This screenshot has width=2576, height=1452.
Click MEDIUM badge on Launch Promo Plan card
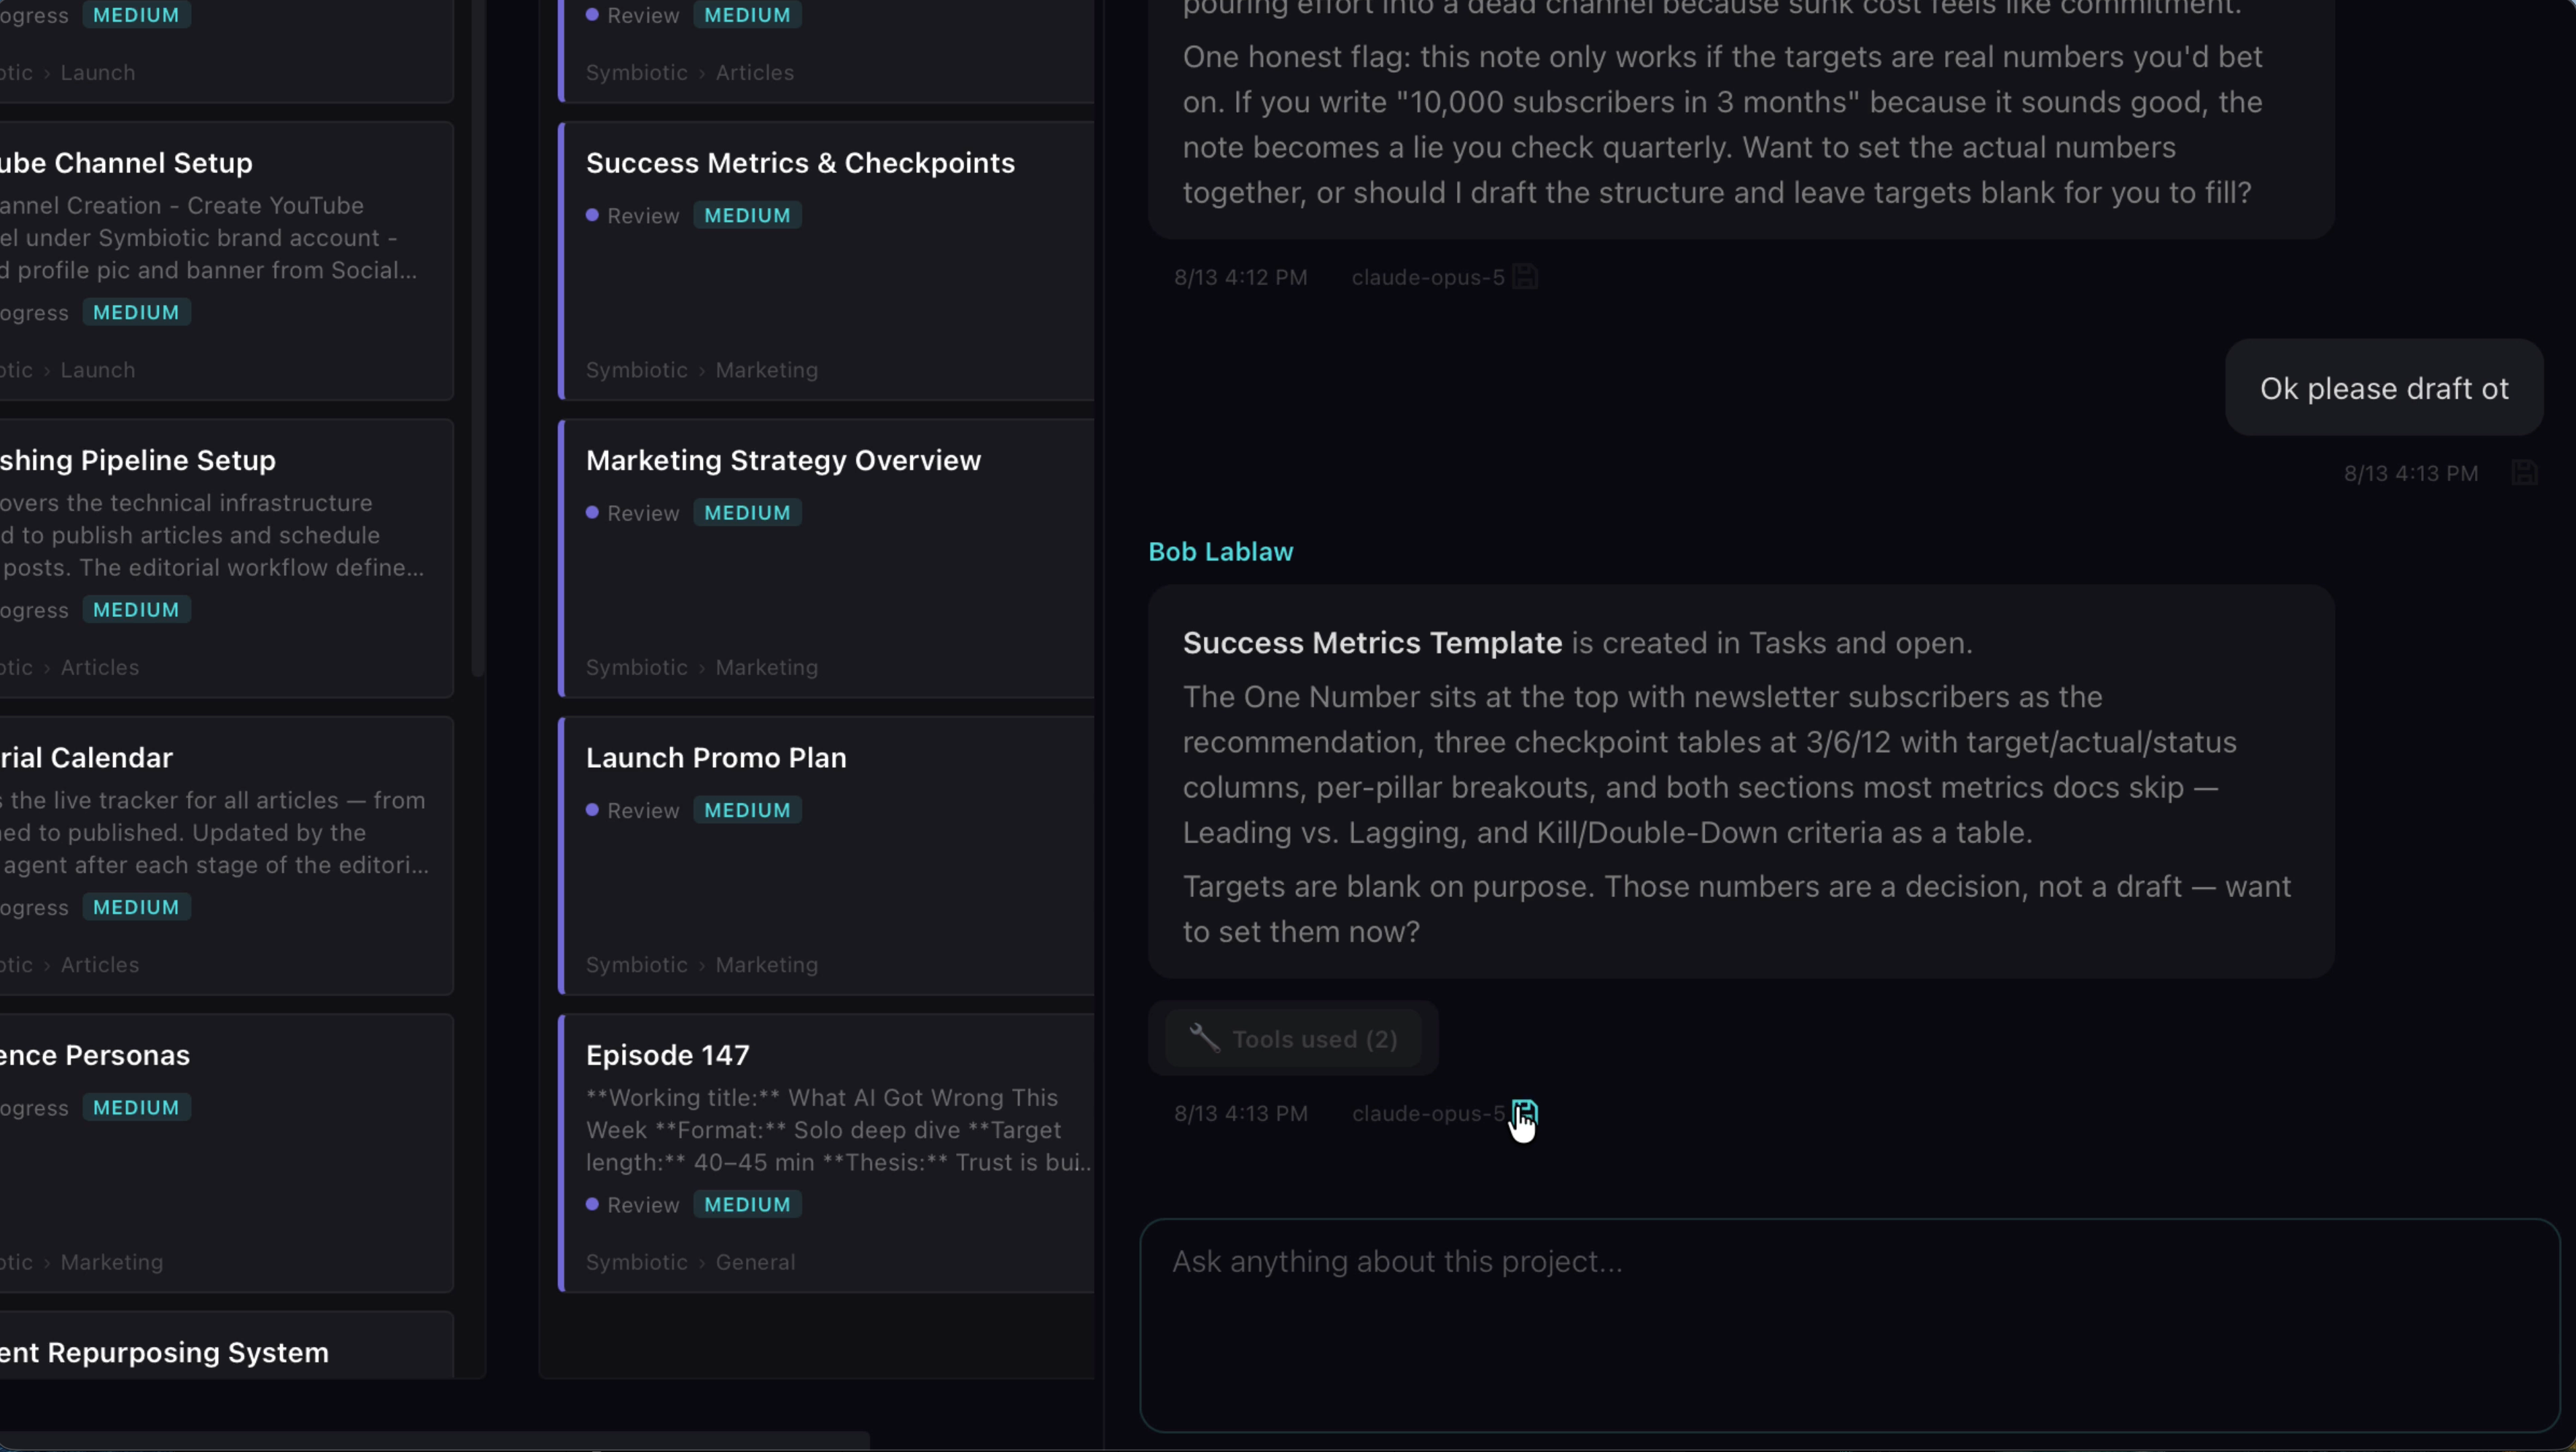click(747, 810)
